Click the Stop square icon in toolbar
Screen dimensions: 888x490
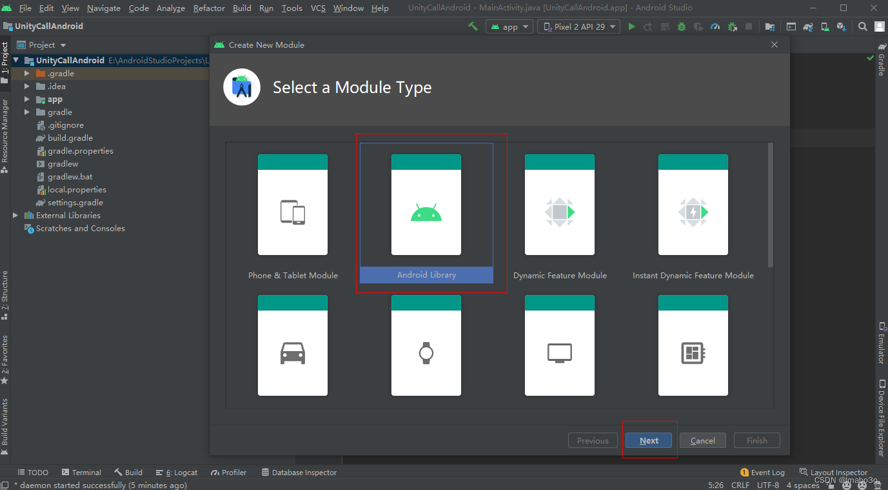[749, 26]
